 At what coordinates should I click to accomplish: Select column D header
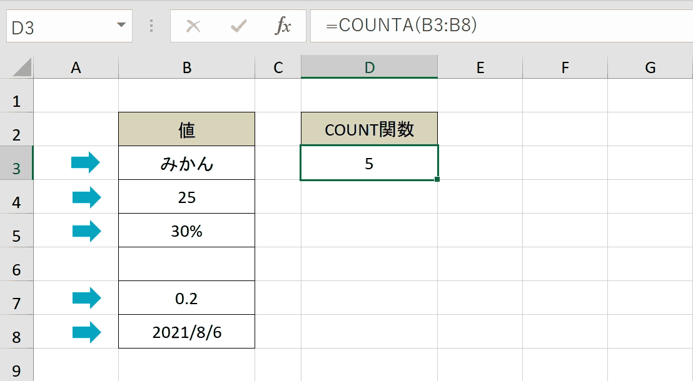pyautogui.click(x=370, y=67)
